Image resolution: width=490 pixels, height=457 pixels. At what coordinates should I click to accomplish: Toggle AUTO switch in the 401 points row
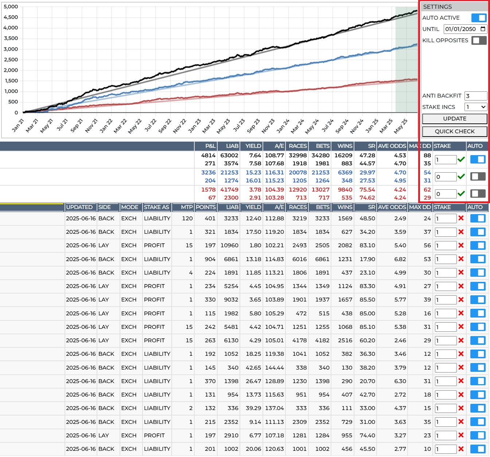(x=478, y=218)
